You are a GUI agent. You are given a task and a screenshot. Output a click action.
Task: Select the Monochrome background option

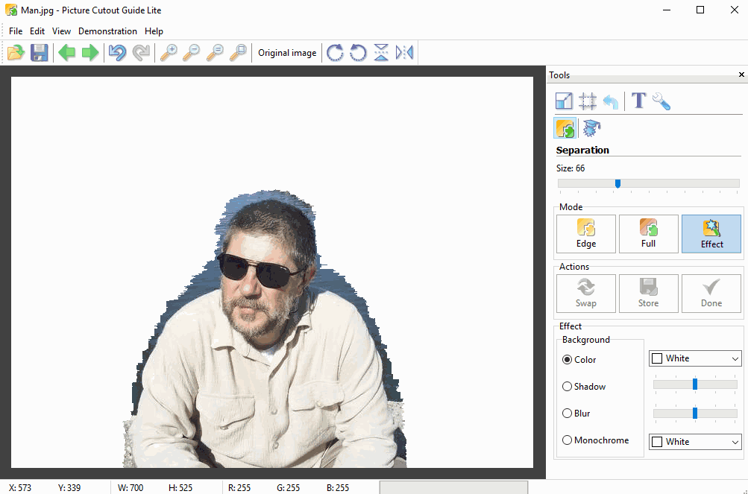596,440
